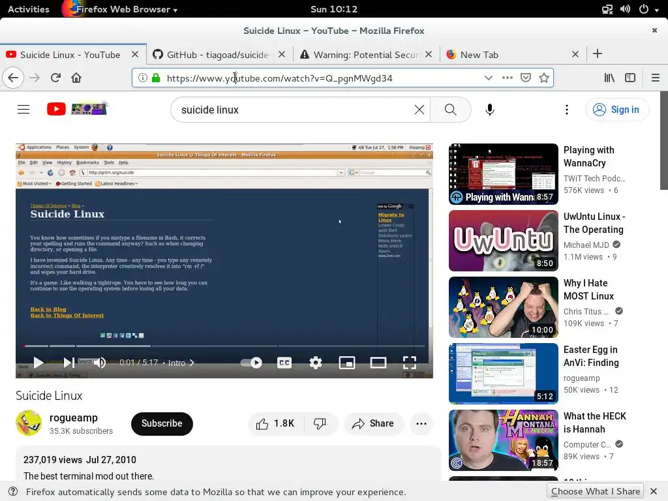668x501 pixels.
Task: Open Why I Hate MOST Linux title
Action: 589,289
